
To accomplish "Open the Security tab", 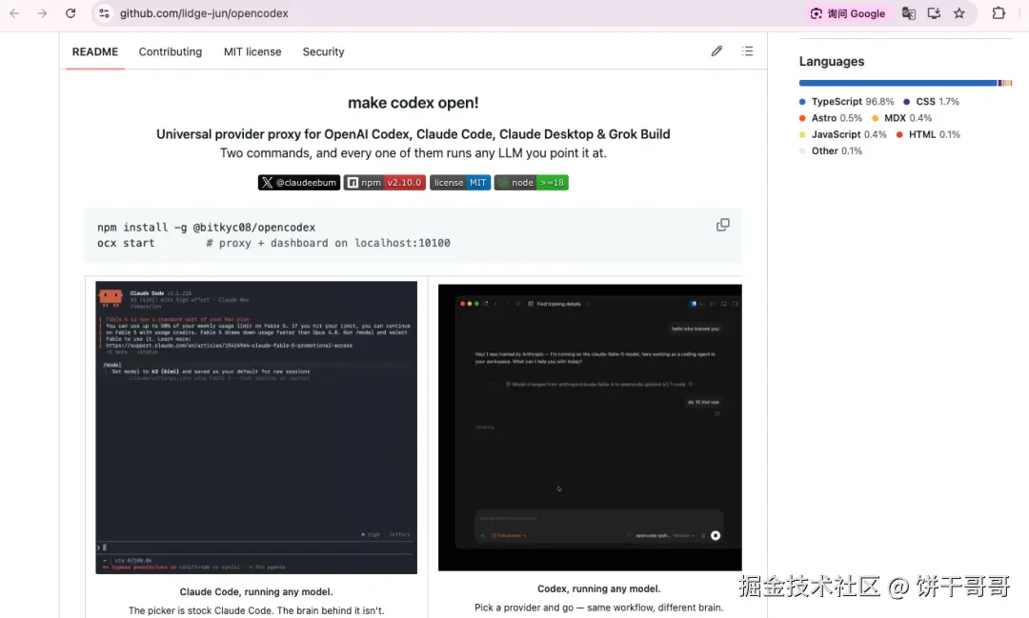I will pos(323,51).
